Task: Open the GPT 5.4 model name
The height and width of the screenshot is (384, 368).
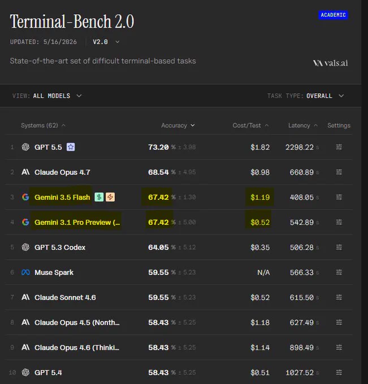Action: [x=48, y=373]
